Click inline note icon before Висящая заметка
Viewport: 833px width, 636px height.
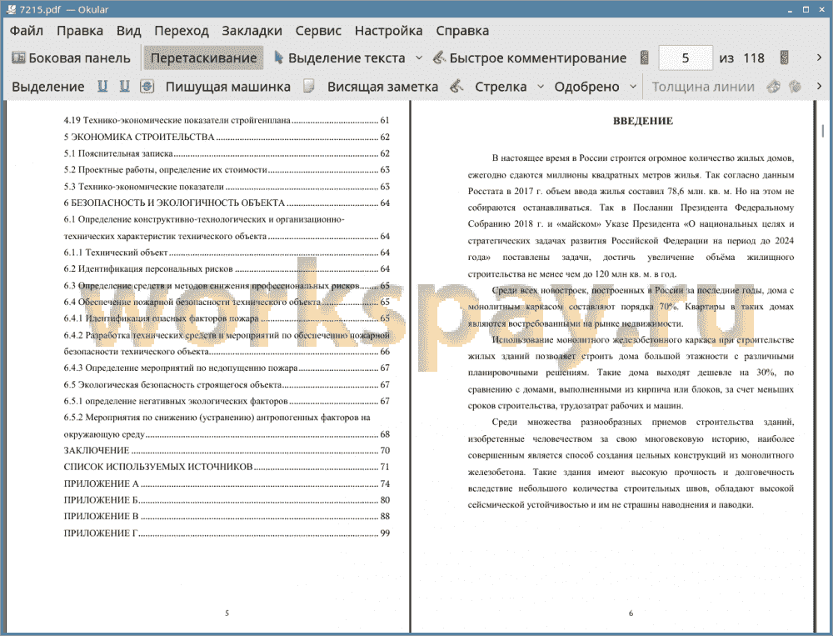(x=309, y=86)
